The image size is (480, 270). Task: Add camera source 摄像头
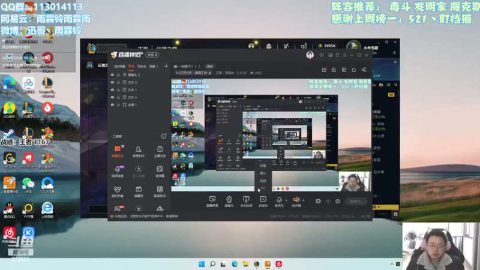(229, 202)
